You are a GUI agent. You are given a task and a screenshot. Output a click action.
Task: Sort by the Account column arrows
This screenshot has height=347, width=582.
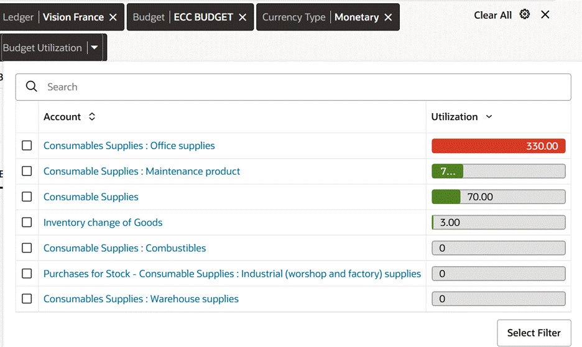tap(92, 117)
